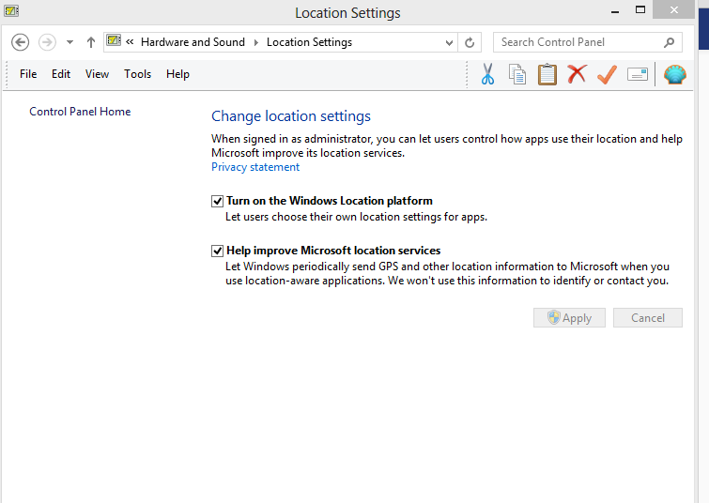Image resolution: width=709 pixels, height=503 pixels.
Task: Click the Forward navigation arrow
Action: pyautogui.click(x=47, y=42)
